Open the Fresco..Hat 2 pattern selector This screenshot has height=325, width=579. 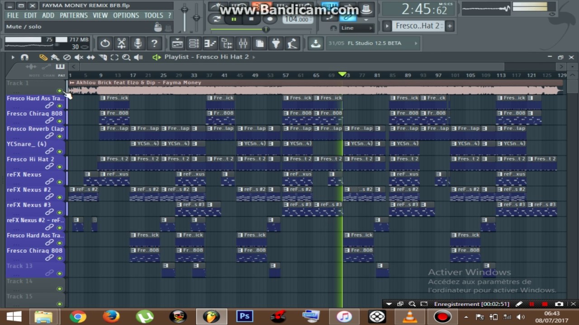click(418, 26)
